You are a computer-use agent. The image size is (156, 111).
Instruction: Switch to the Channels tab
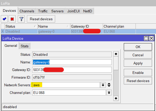click(x=27, y=11)
